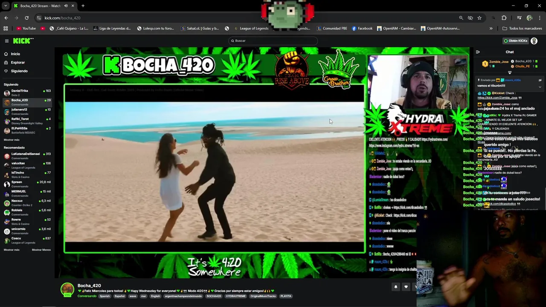This screenshot has height=307, width=546.
Task: Expand Mostrar más under Recomendado
Action: point(12,250)
